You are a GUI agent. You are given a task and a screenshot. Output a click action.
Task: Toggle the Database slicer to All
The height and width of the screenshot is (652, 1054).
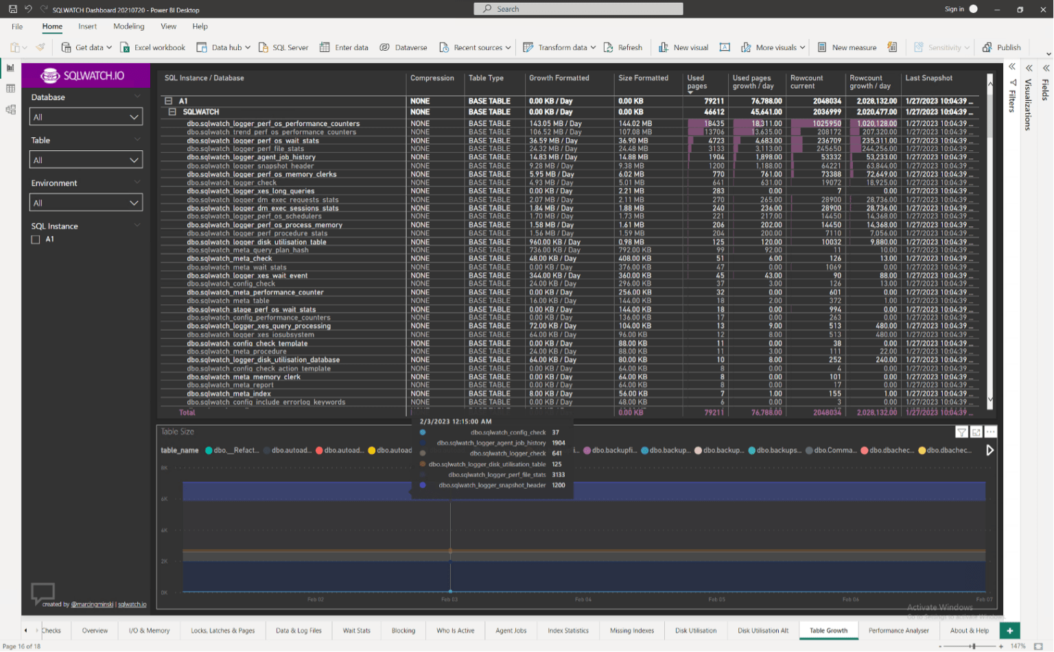[86, 117]
